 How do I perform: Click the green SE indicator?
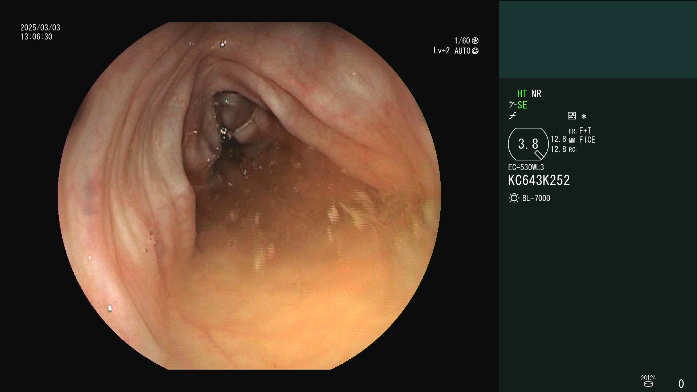pos(522,105)
